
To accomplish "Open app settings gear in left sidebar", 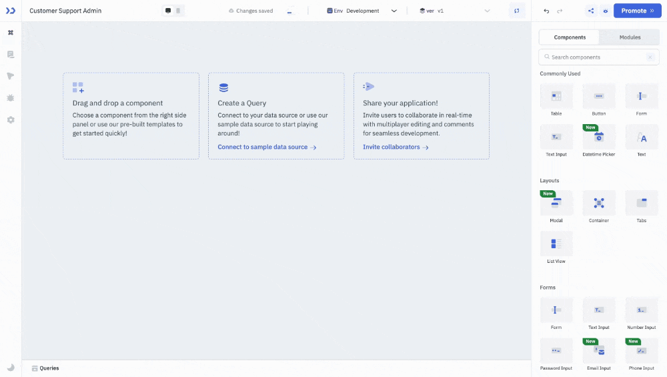I will [x=11, y=120].
